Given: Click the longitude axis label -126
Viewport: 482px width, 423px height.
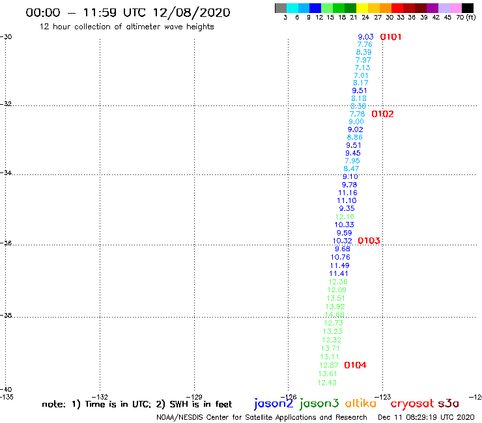Looking at the screenshot, I should pyautogui.click(x=289, y=397).
